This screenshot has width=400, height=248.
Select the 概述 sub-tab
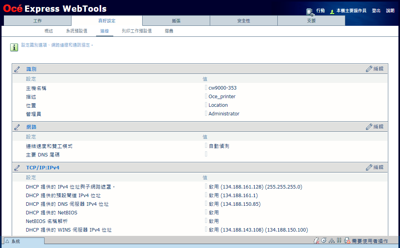click(49, 31)
